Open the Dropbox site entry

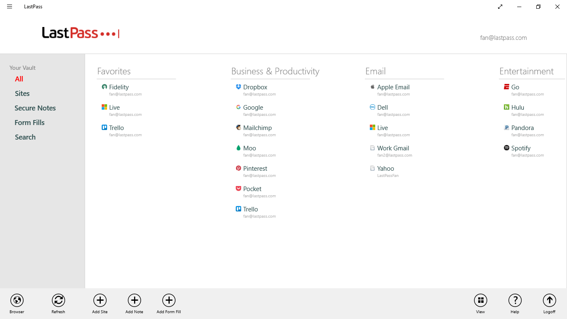point(255,87)
